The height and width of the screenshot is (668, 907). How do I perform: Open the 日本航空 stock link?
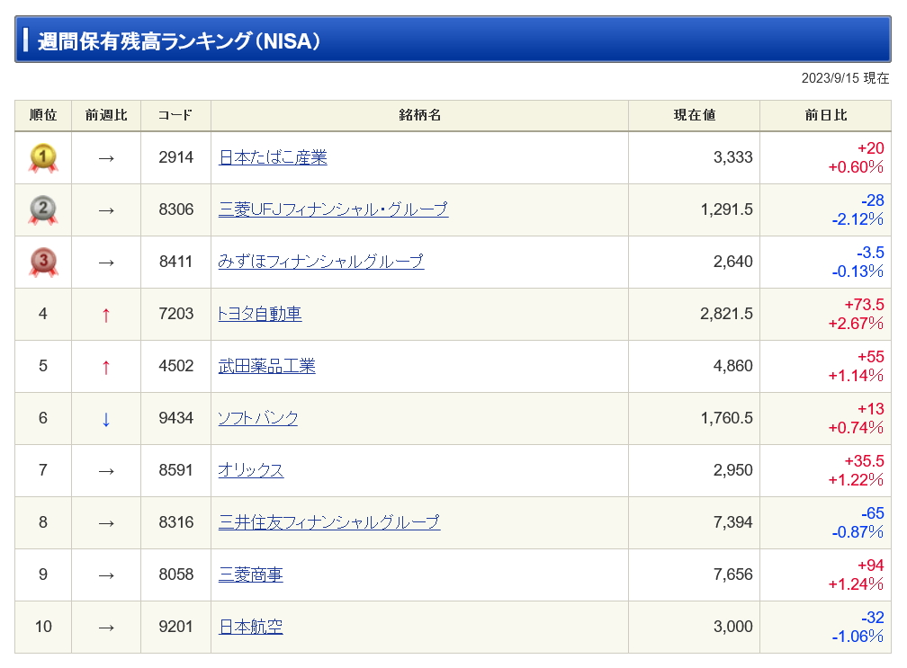[248, 627]
